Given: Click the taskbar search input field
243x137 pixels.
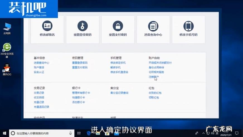Looking at the screenshot, I should 42,133.
